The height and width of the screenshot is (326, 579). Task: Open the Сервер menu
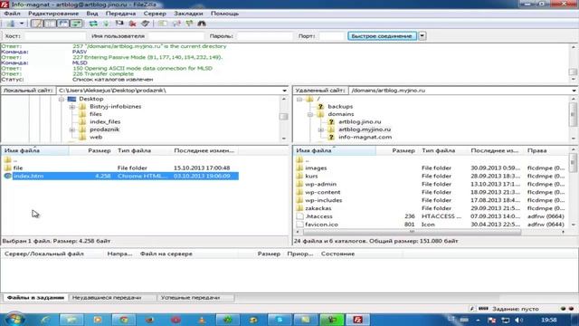(155, 14)
